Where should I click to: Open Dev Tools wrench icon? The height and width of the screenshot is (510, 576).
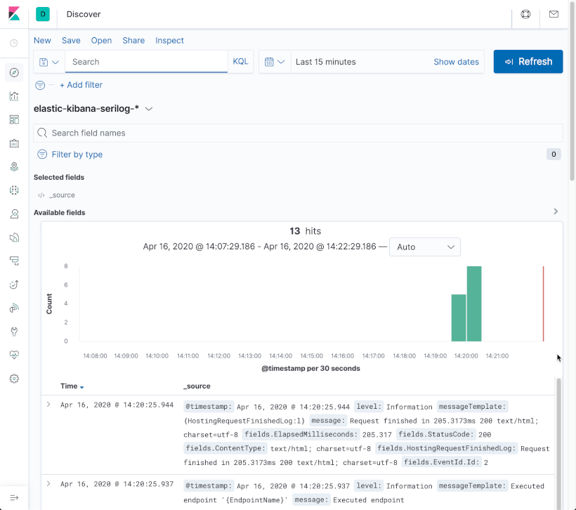14,332
